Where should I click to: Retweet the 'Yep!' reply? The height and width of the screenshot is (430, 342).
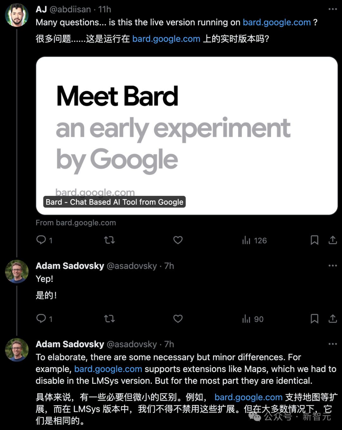(x=110, y=318)
